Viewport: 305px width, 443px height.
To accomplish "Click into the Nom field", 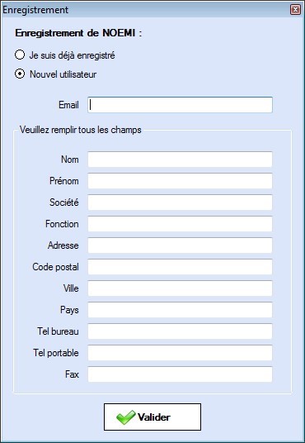I will click(x=180, y=160).
